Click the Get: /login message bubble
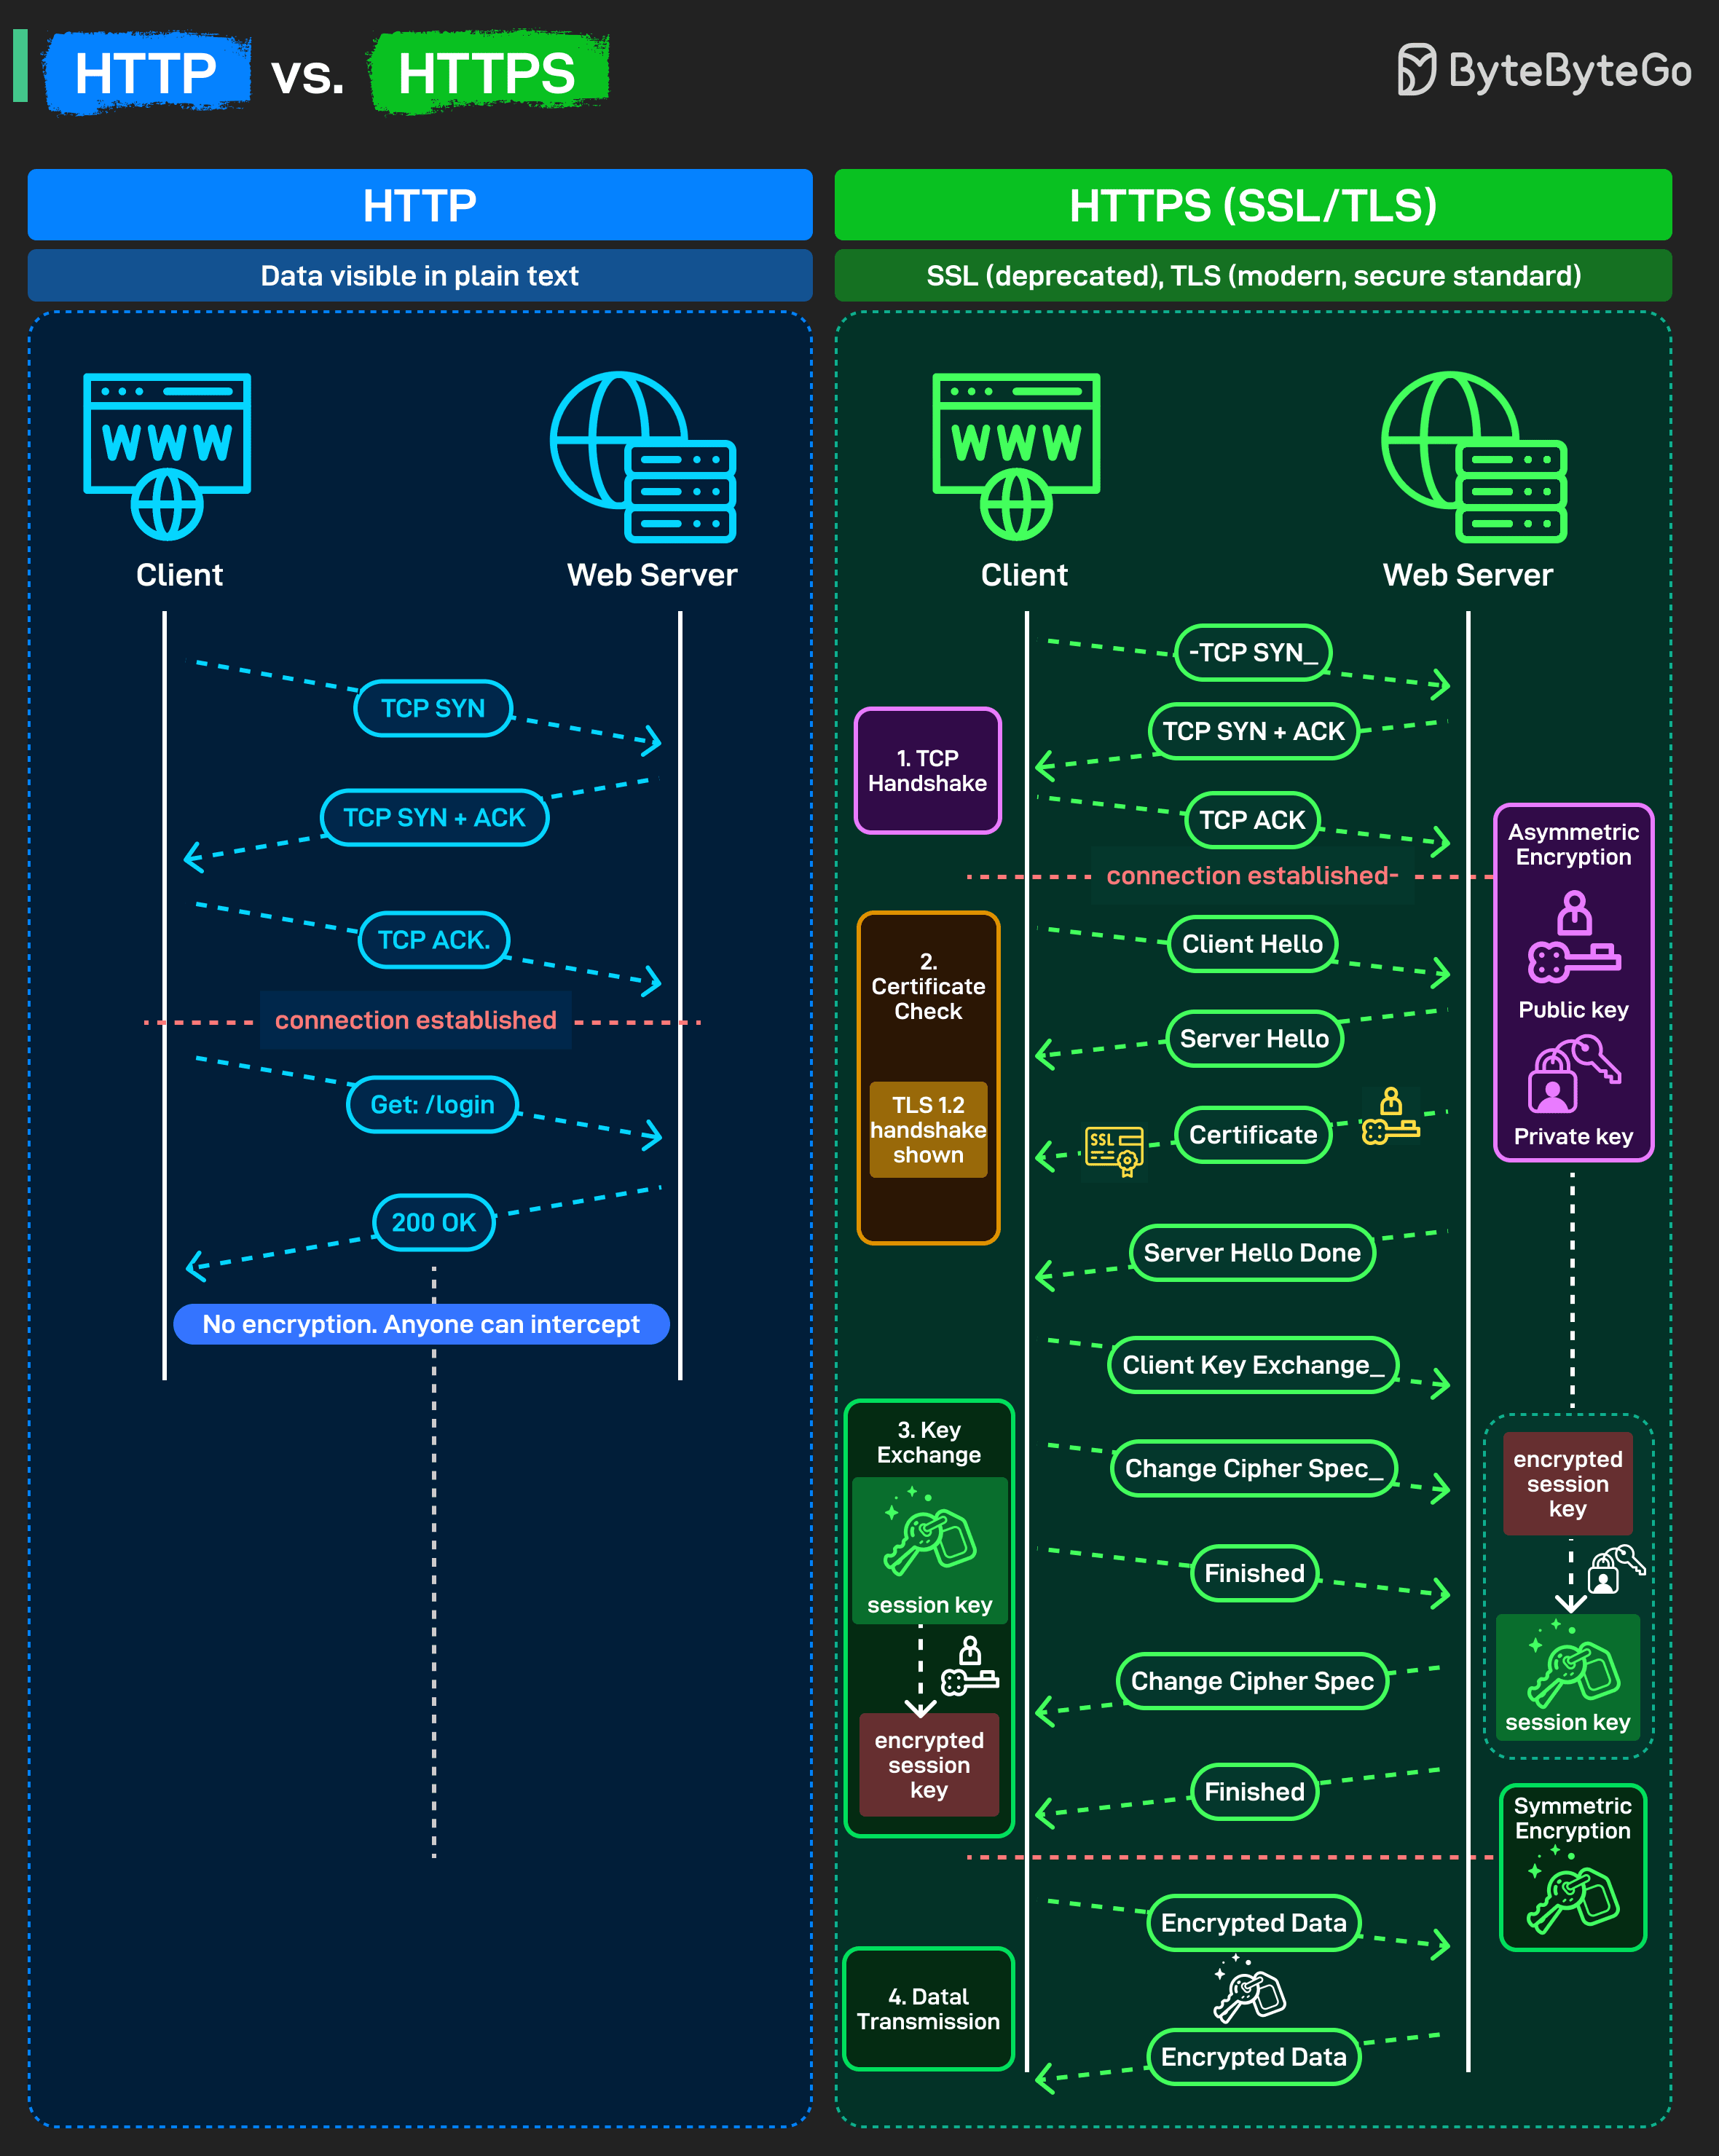This screenshot has height=2156, width=1719. coord(432,1104)
